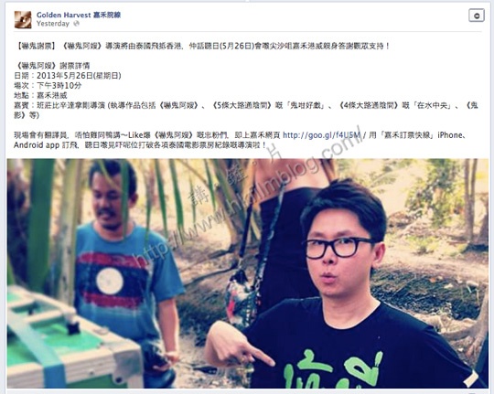Open the goo.gl/f4U5M ticket link
Screen dimensions: 494x394
point(322,135)
